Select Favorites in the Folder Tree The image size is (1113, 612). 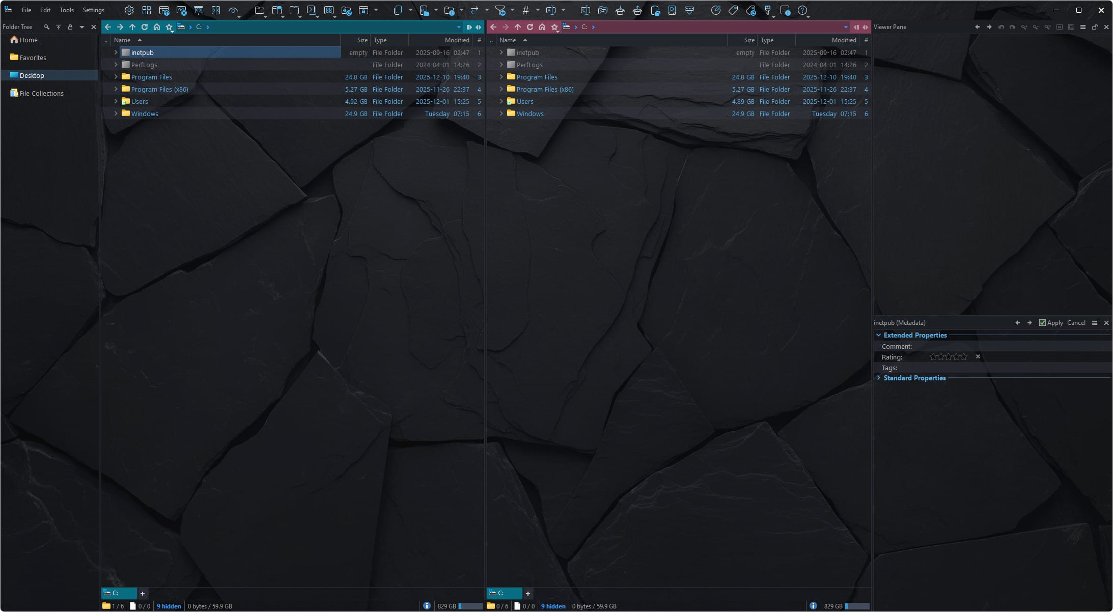[x=33, y=58]
